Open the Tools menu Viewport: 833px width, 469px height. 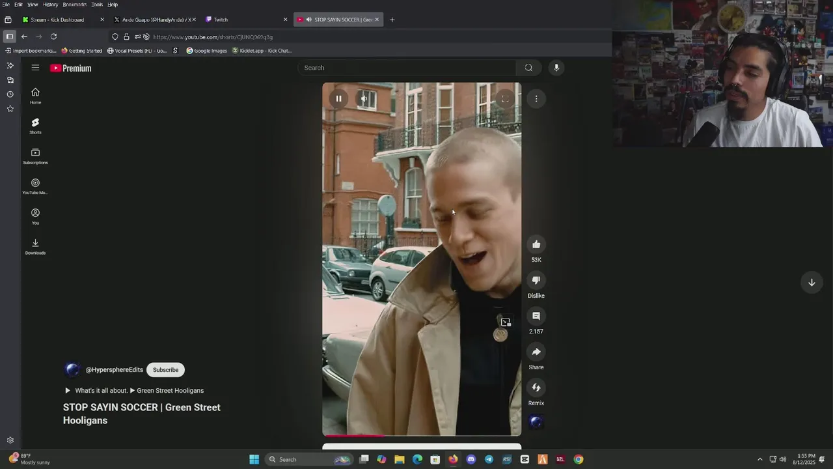pos(97,5)
